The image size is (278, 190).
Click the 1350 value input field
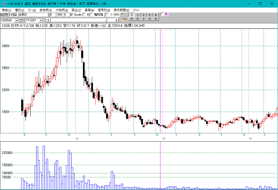tap(60, 15)
